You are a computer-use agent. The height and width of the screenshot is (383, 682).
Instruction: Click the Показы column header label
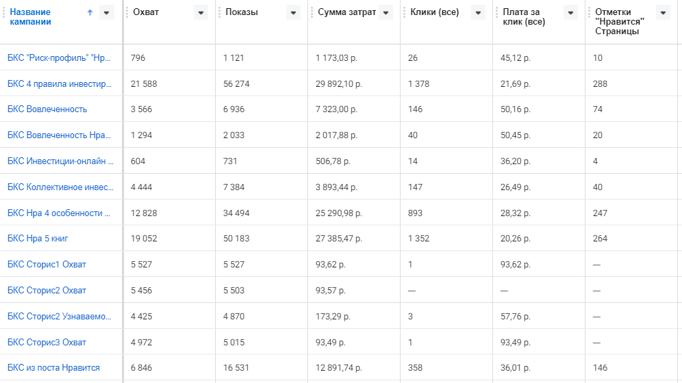(242, 12)
